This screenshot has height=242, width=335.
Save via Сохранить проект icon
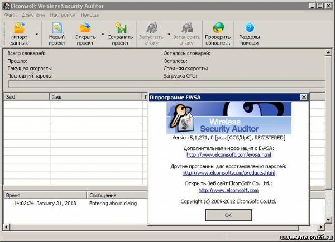pyautogui.click(x=121, y=28)
